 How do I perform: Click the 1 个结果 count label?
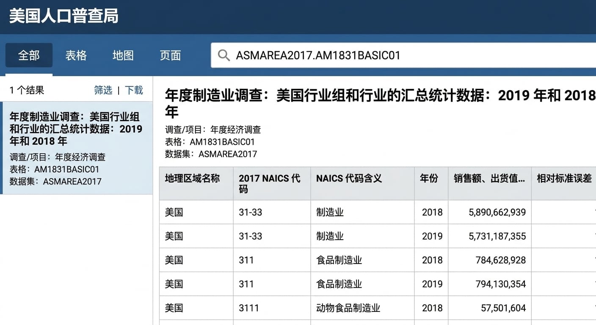(x=27, y=90)
